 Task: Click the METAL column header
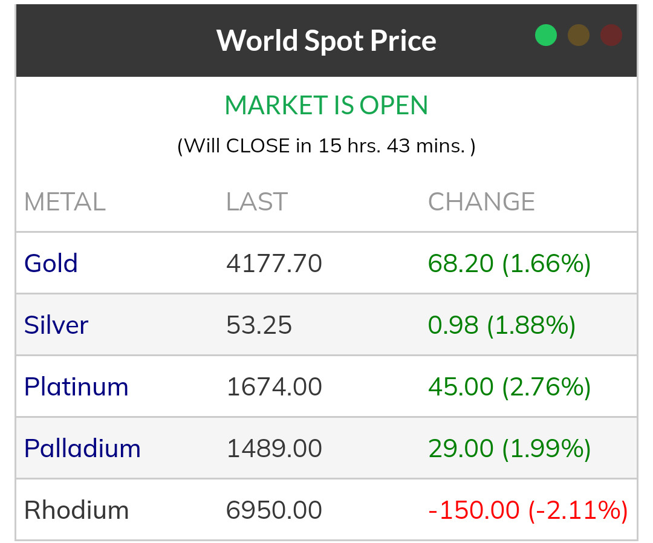click(65, 202)
